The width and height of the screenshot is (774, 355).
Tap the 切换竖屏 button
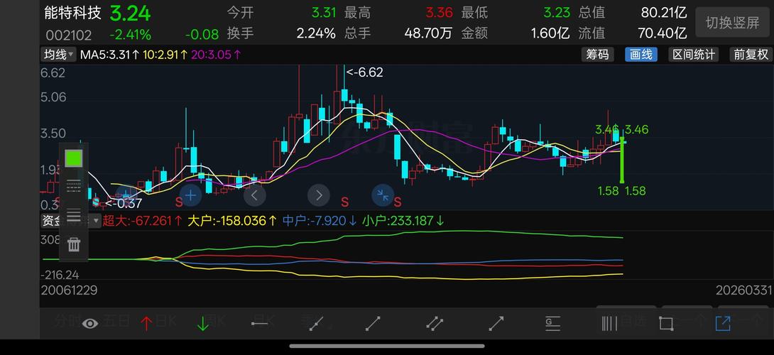pyautogui.click(x=732, y=23)
